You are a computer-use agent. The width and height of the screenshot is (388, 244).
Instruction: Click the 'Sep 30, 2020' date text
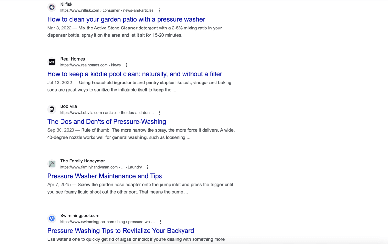click(x=61, y=130)
